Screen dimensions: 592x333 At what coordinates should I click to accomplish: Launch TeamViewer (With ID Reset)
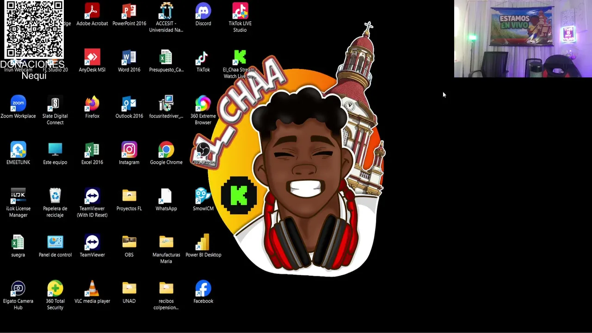[92, 203]
